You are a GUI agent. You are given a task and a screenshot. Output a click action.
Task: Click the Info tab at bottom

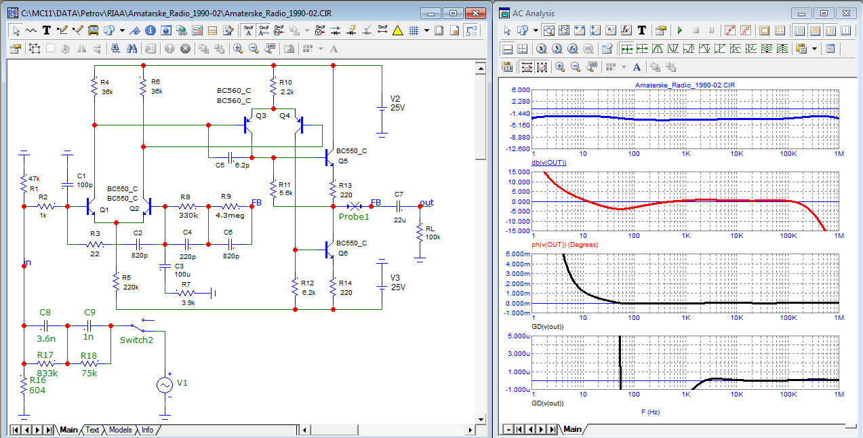tap(147, 430)
